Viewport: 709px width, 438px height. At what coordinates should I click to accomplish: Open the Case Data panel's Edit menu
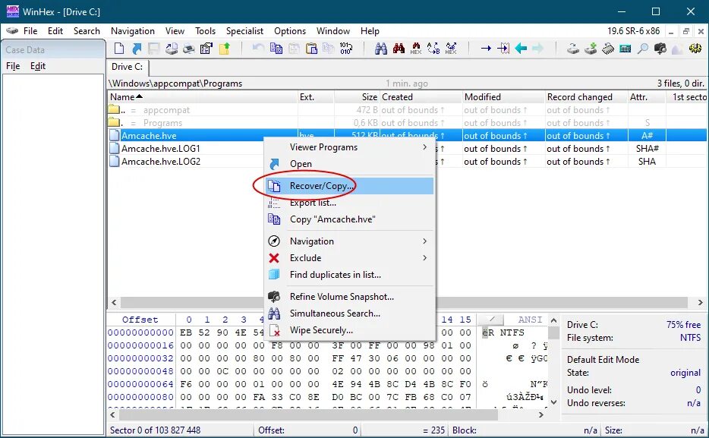(x=38, y=66)
